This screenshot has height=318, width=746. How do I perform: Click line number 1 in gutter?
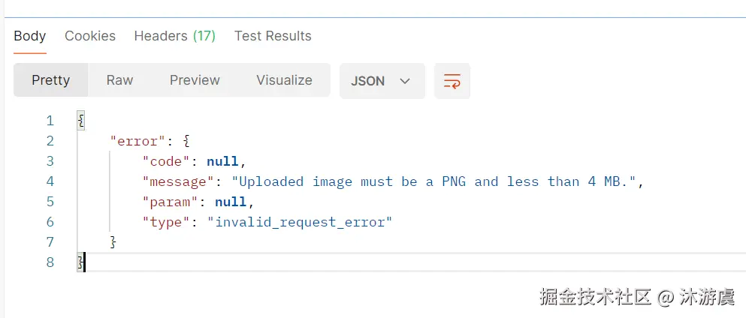[x=50, y=121]
